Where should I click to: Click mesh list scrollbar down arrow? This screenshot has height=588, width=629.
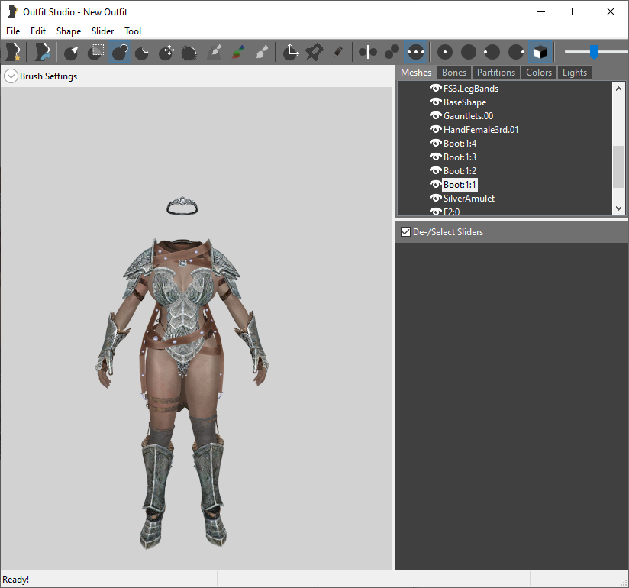click(618, 208)
